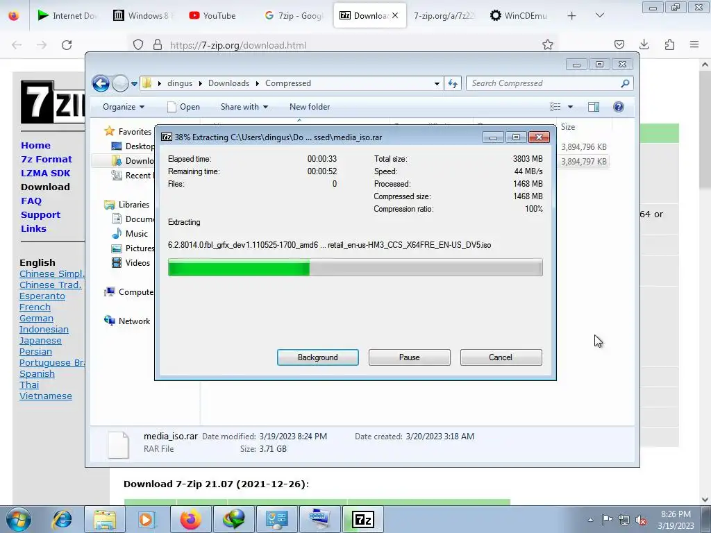The width and height of the screenshot is (711, 533).
Task: Expand the view options dropdown arrow
Action: [571, 107]
